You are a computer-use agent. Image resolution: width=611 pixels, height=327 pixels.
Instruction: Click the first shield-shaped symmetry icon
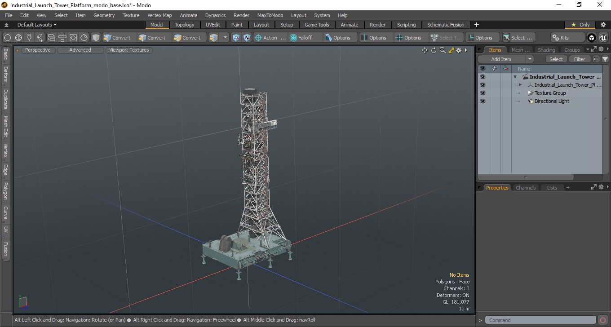point(236,38)
